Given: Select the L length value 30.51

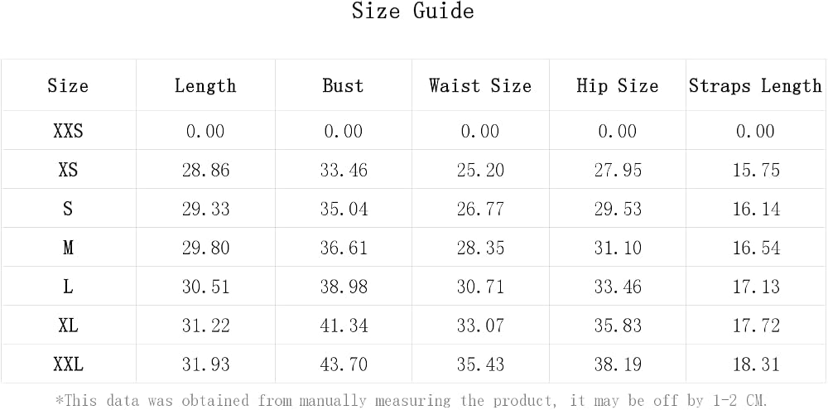Looking at the screenshot, I should (x=206, y=287).
